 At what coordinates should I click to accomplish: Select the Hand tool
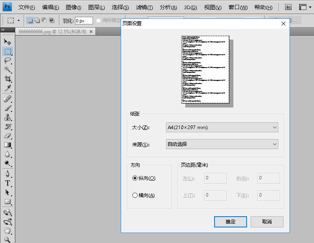click(x=8, y=231)
